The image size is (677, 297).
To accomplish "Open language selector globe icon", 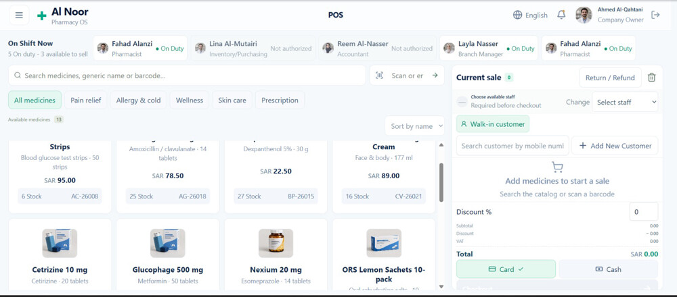I will pos(517,15).
